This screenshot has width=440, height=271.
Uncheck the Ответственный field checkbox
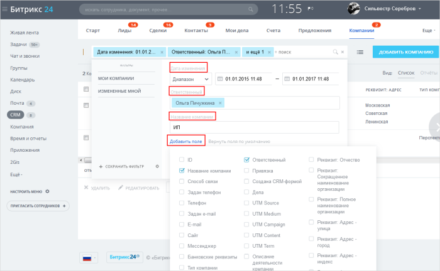pos(246,160)
